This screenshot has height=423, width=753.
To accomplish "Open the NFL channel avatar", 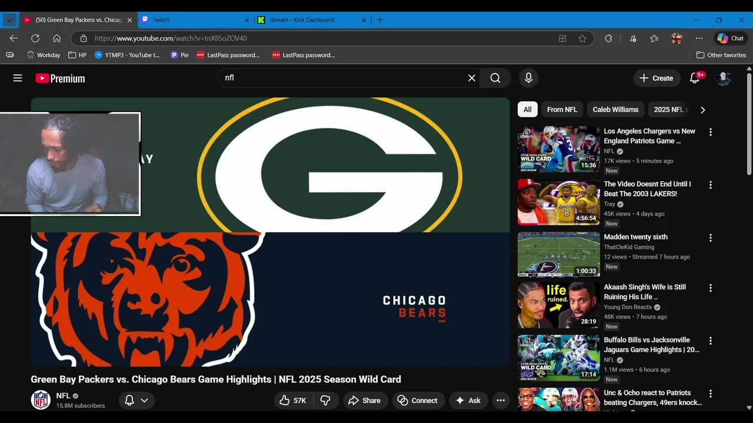I will pos(41,400).
